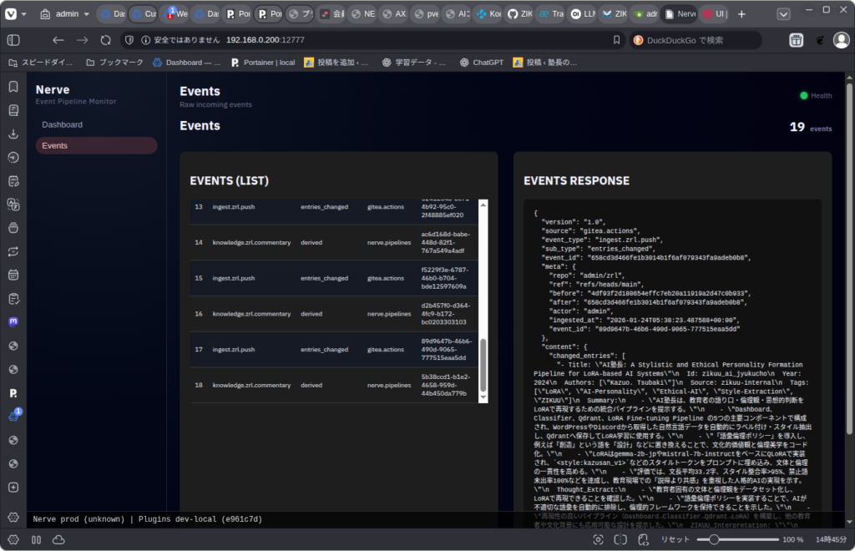Click the zoom reset (リセット) button
The image size is (855, 551).
[x=675, y=540]
